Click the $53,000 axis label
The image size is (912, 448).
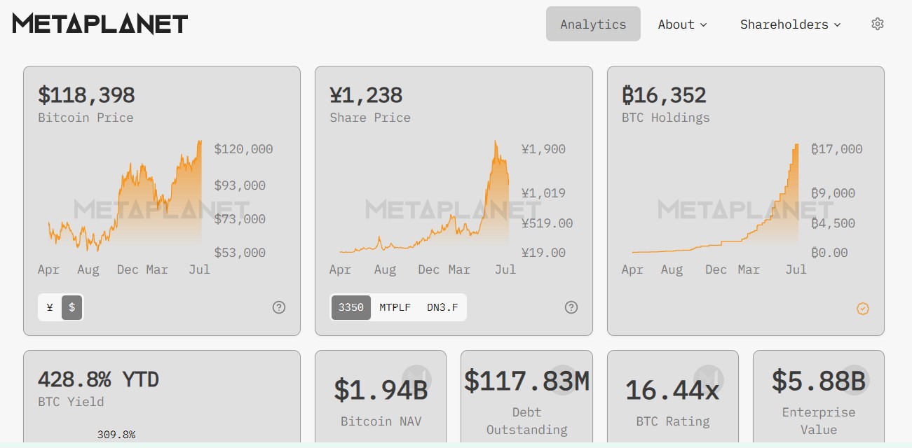pyautogui.click(x=240, y=253)
